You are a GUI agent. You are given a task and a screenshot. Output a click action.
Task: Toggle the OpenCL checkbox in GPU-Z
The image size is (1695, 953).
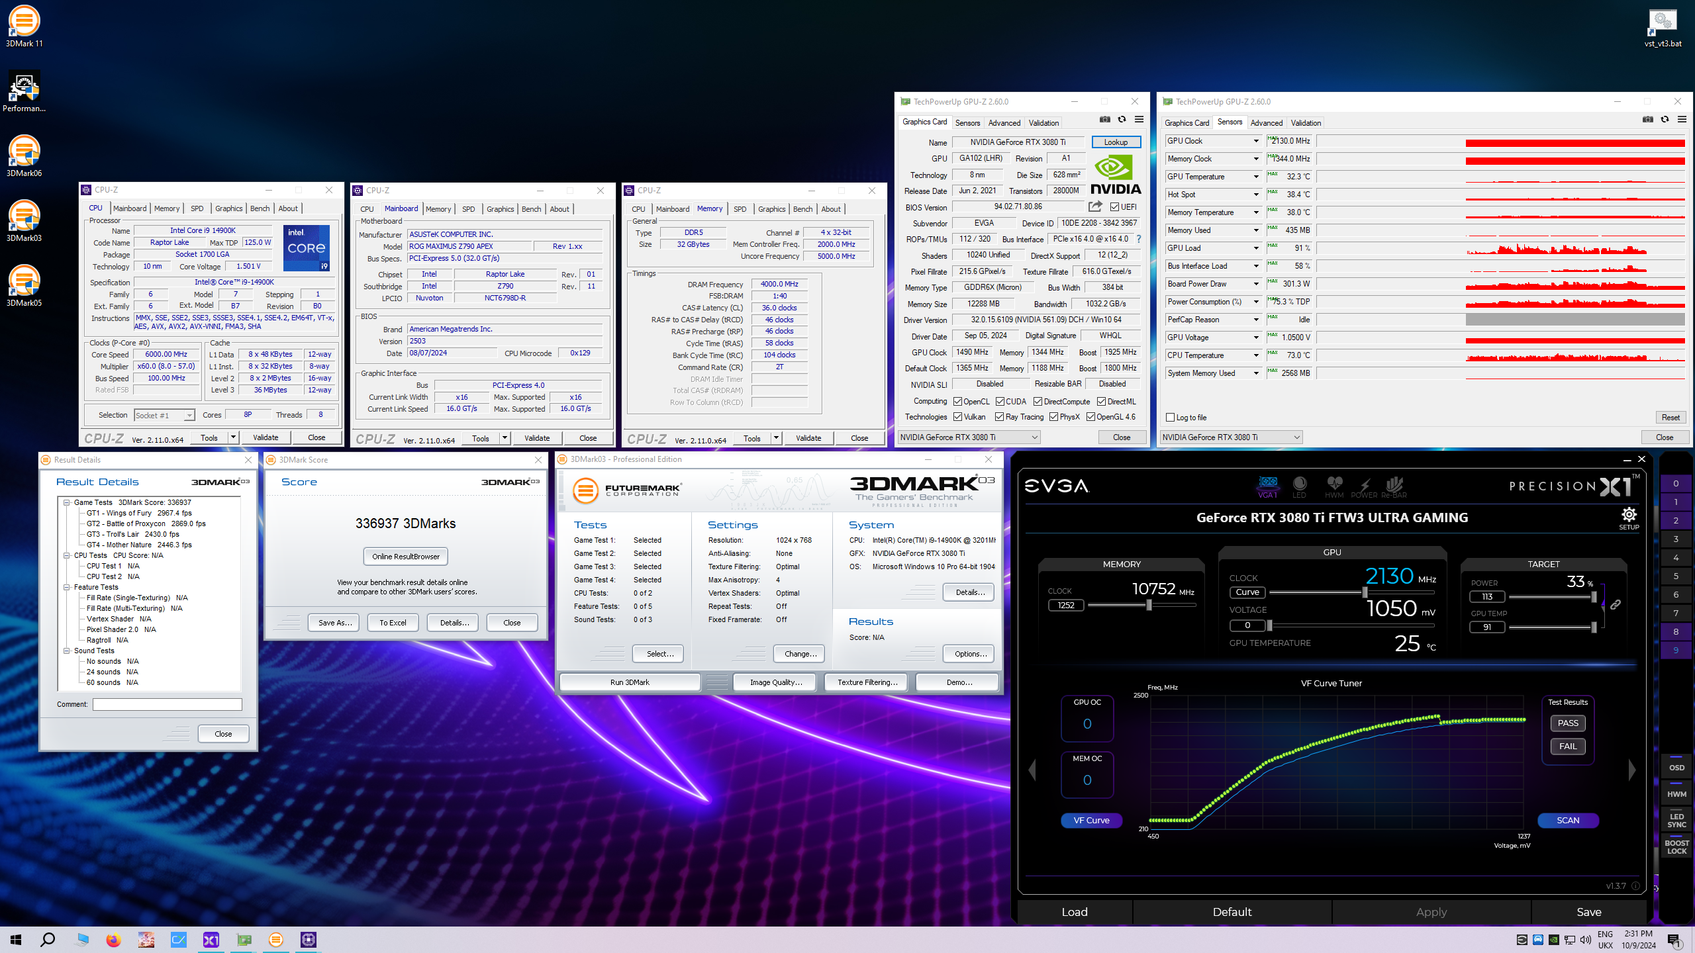[957, 402]
